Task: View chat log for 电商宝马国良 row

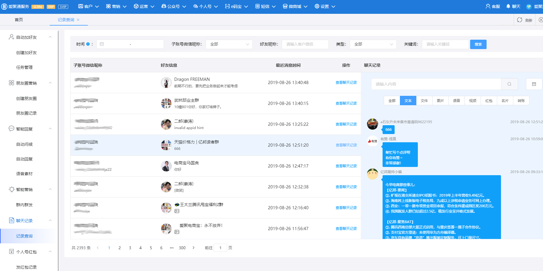Action: pos(346,166)
